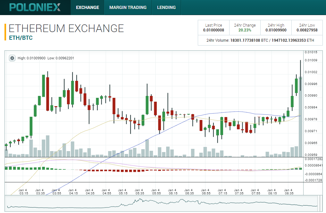Click the Jan 4 06:55 time label
This screenshot has width=326, height=213.
[x=206, y=192]
